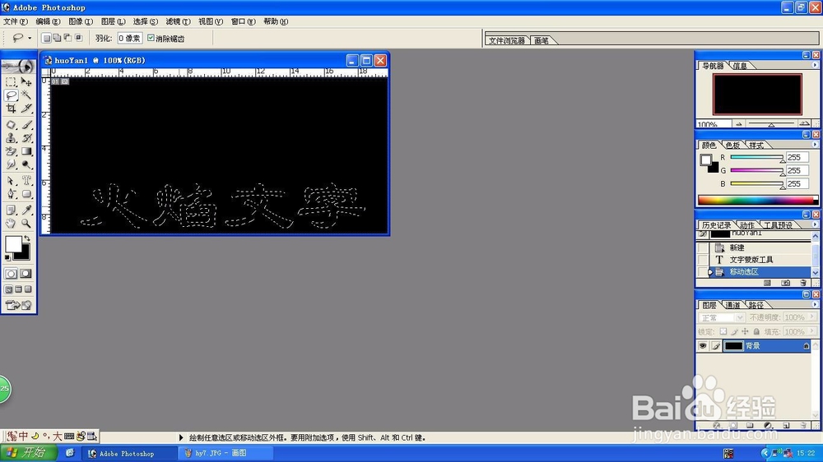Select the Lasso tool in toolbox
Screen dimensions: 823x462
[x=11, y=95]
